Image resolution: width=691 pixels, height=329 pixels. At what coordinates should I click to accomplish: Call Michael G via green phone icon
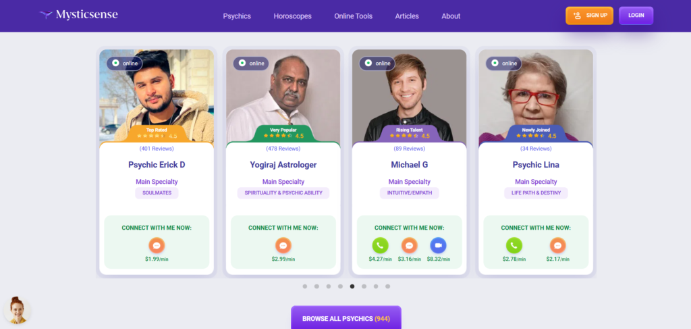(x=381, y=245)
